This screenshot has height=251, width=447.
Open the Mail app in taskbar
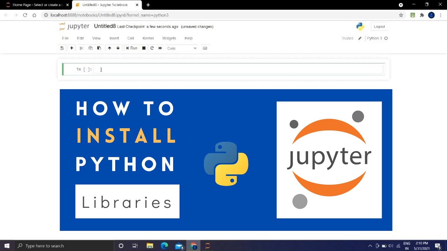(179, 246)
